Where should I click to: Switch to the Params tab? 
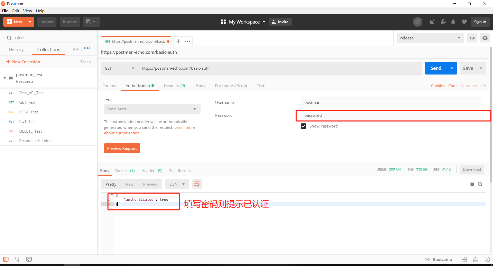click(109, 86)
